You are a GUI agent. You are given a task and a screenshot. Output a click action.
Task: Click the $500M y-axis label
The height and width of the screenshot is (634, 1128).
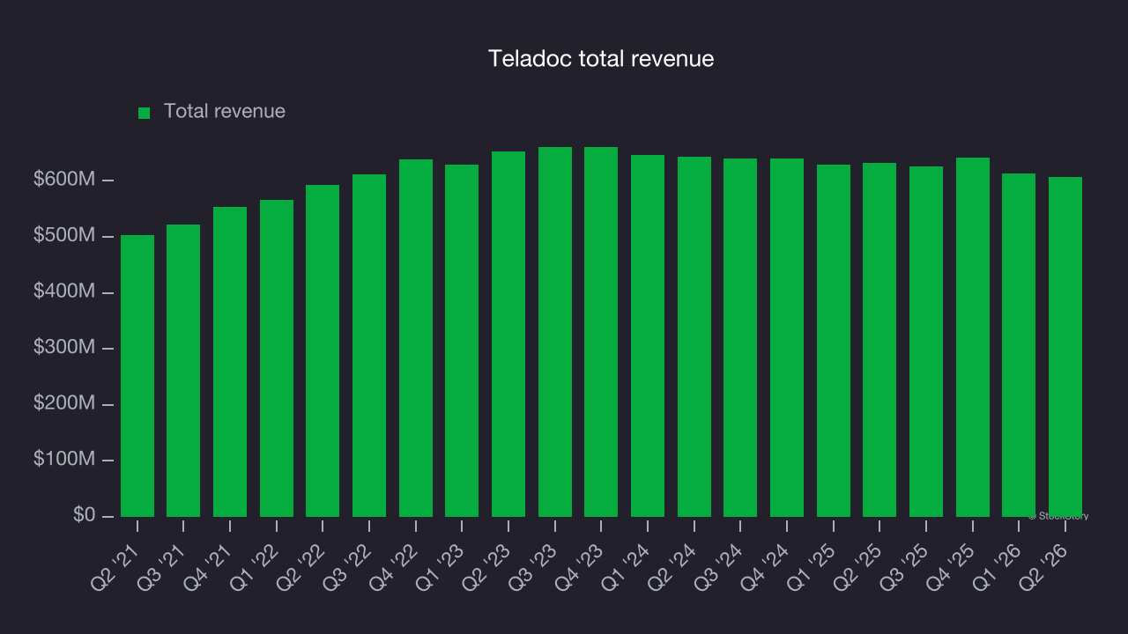coord(64,236)
